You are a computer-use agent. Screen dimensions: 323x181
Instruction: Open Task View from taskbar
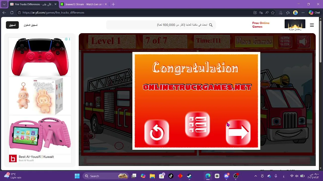pos(134,176)
